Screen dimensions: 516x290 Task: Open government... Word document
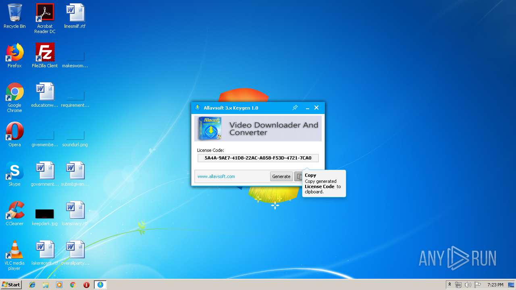coord(45,174)
